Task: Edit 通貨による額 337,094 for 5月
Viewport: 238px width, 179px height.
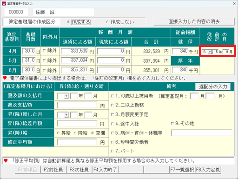Action: pyautogui.click(x=75, y=60)
